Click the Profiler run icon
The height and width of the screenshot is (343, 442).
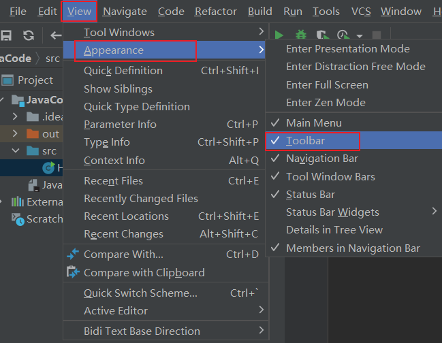click(x=343, y=35)
